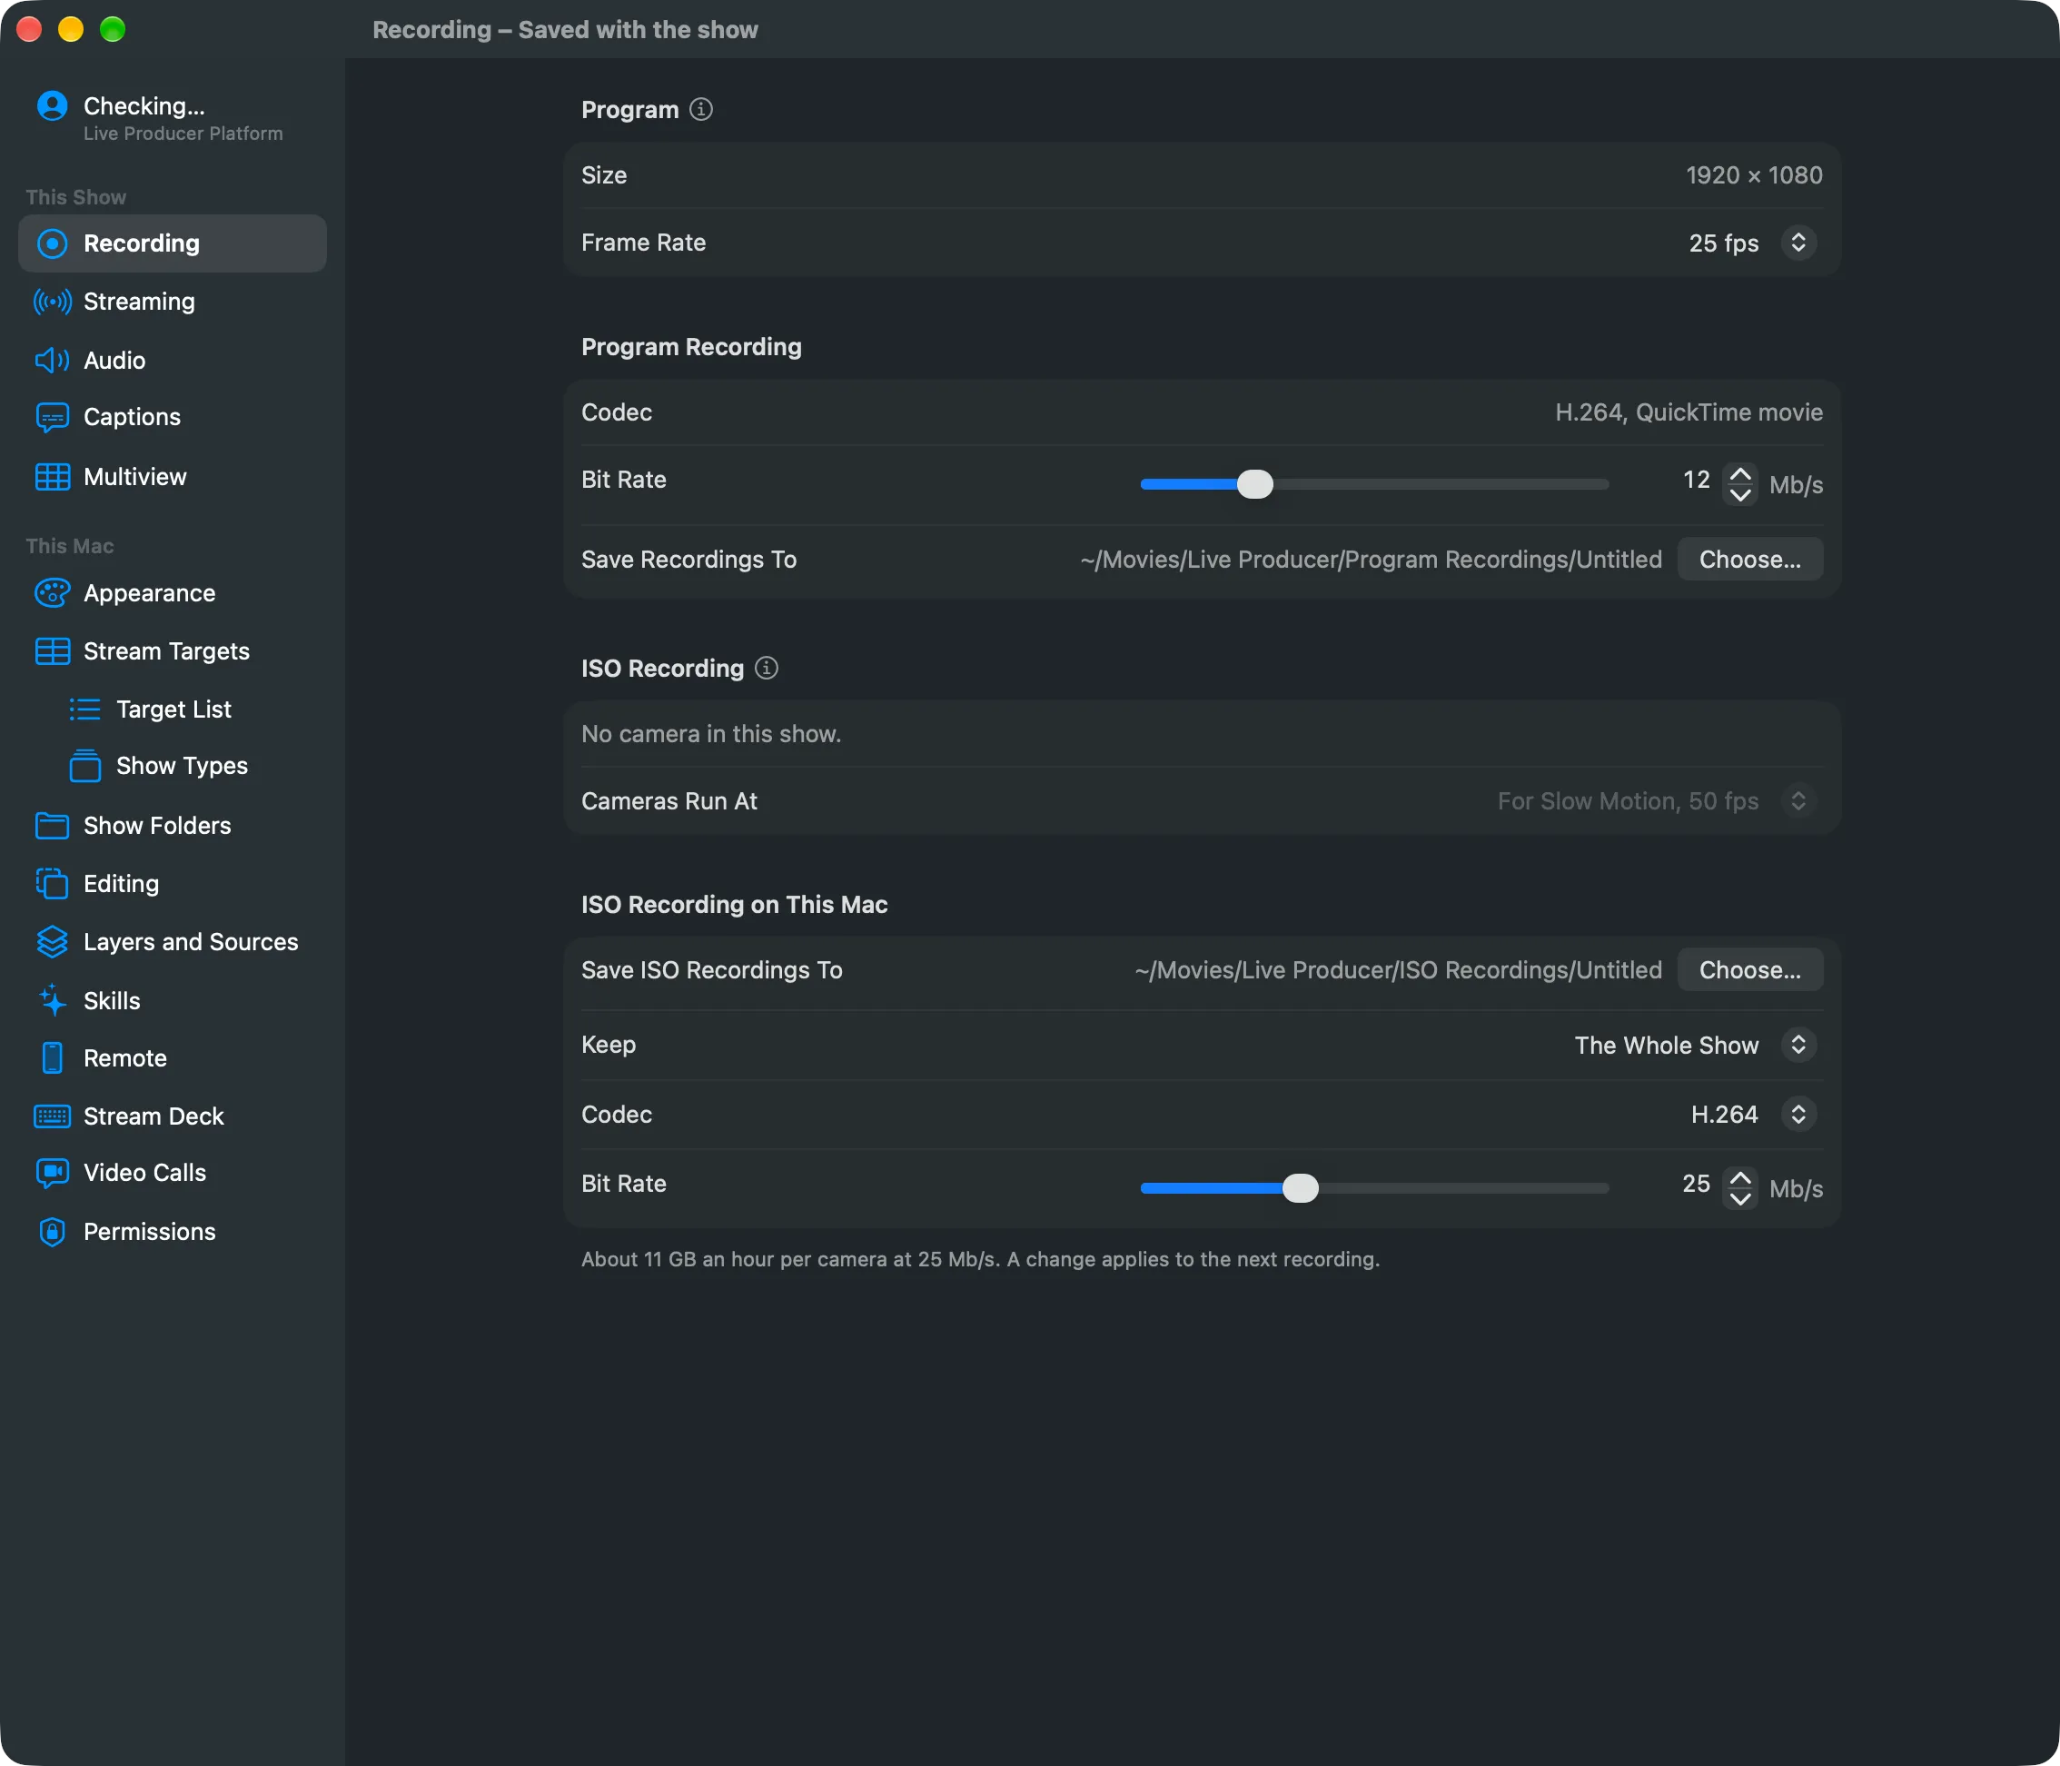Image resolution: width=2060 pixels, height=1766 pixels.
Task: Adjust the ISO Recording Bit Rate slider
Action: pos(1374,1188)
